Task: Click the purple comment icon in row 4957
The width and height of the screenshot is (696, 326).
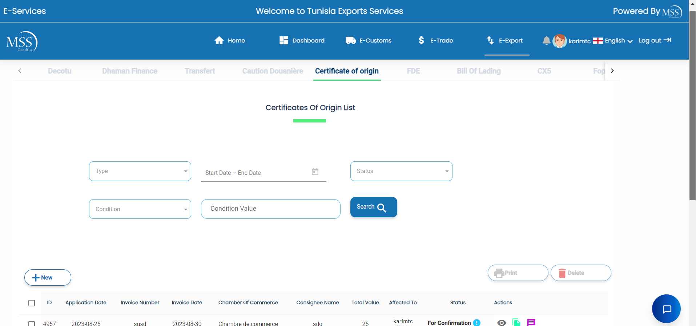Action: tap(531, 322)
